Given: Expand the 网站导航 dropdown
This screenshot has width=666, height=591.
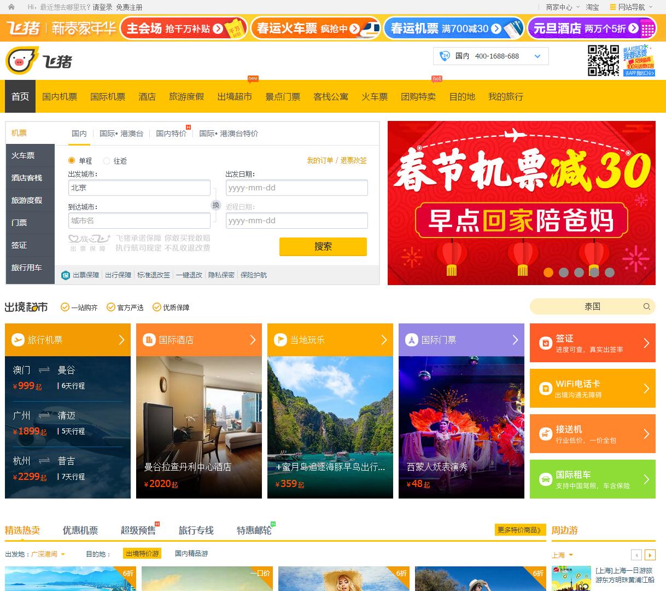Looking at the screenshot, I should pyautogui.click(x=650, y=7).
